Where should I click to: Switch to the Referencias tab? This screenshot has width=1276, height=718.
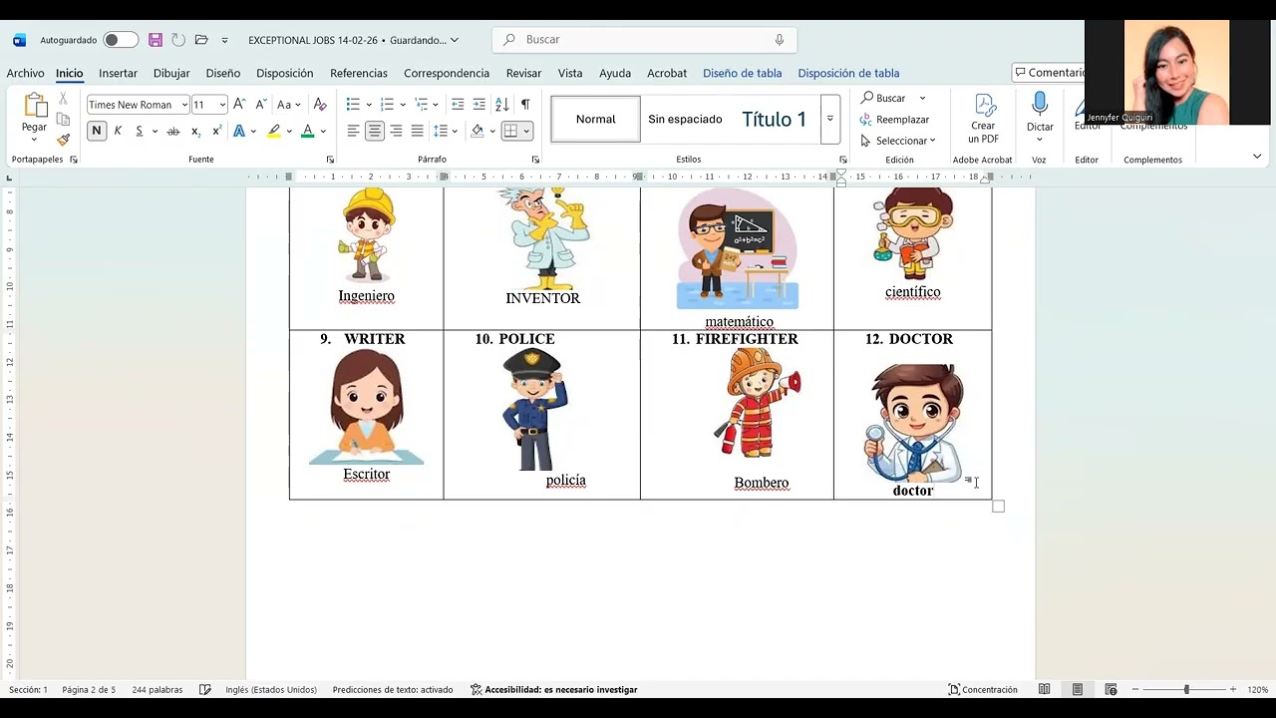[359, 73]
